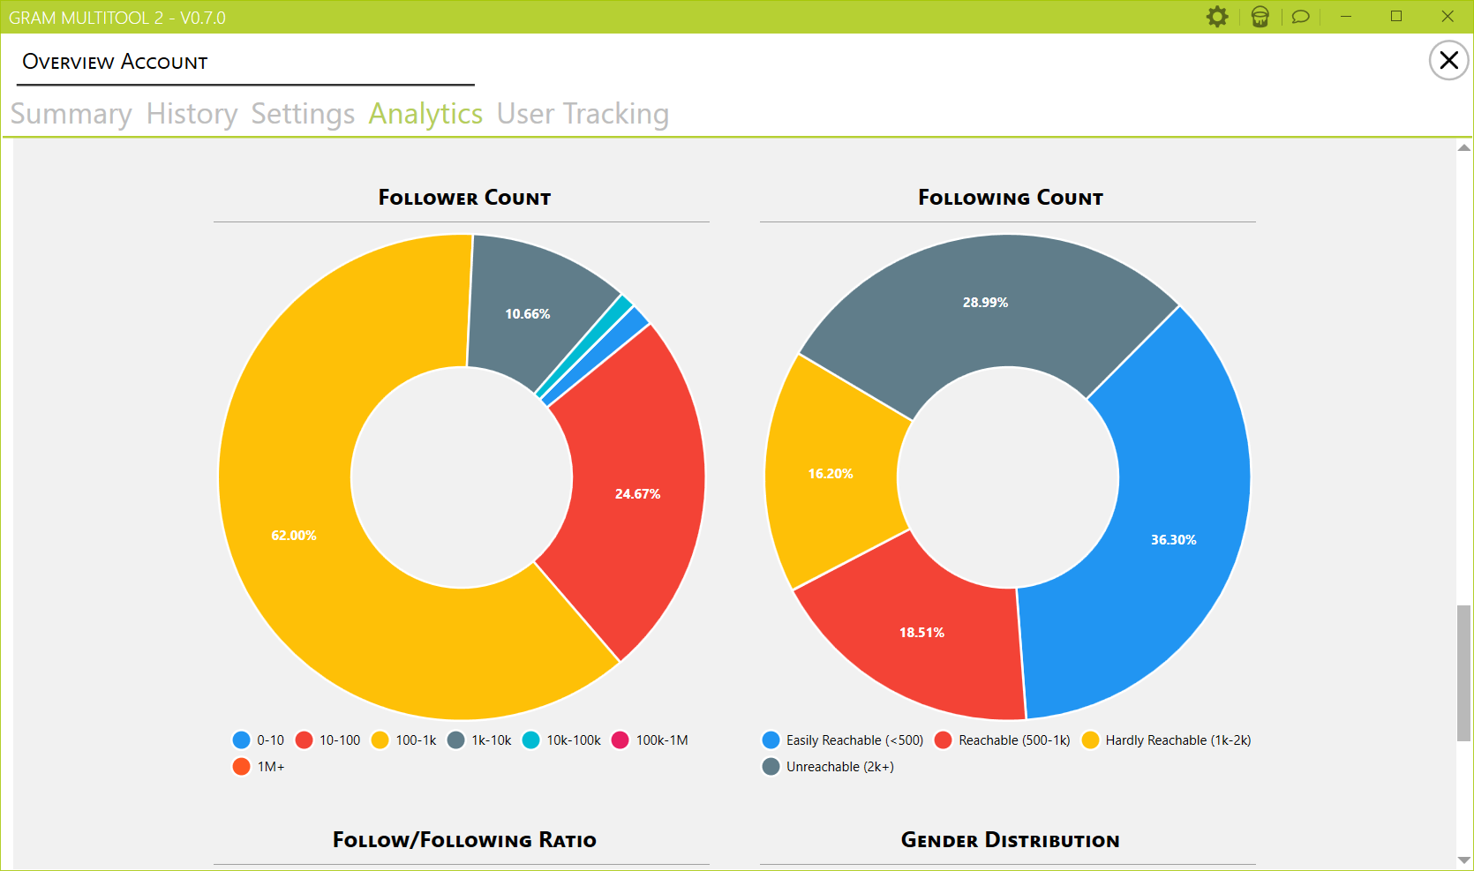Click the 24.67% red follower slice

pos(637,494)
